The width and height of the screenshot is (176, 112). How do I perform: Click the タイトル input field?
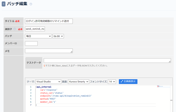click(x=49, y=21)
